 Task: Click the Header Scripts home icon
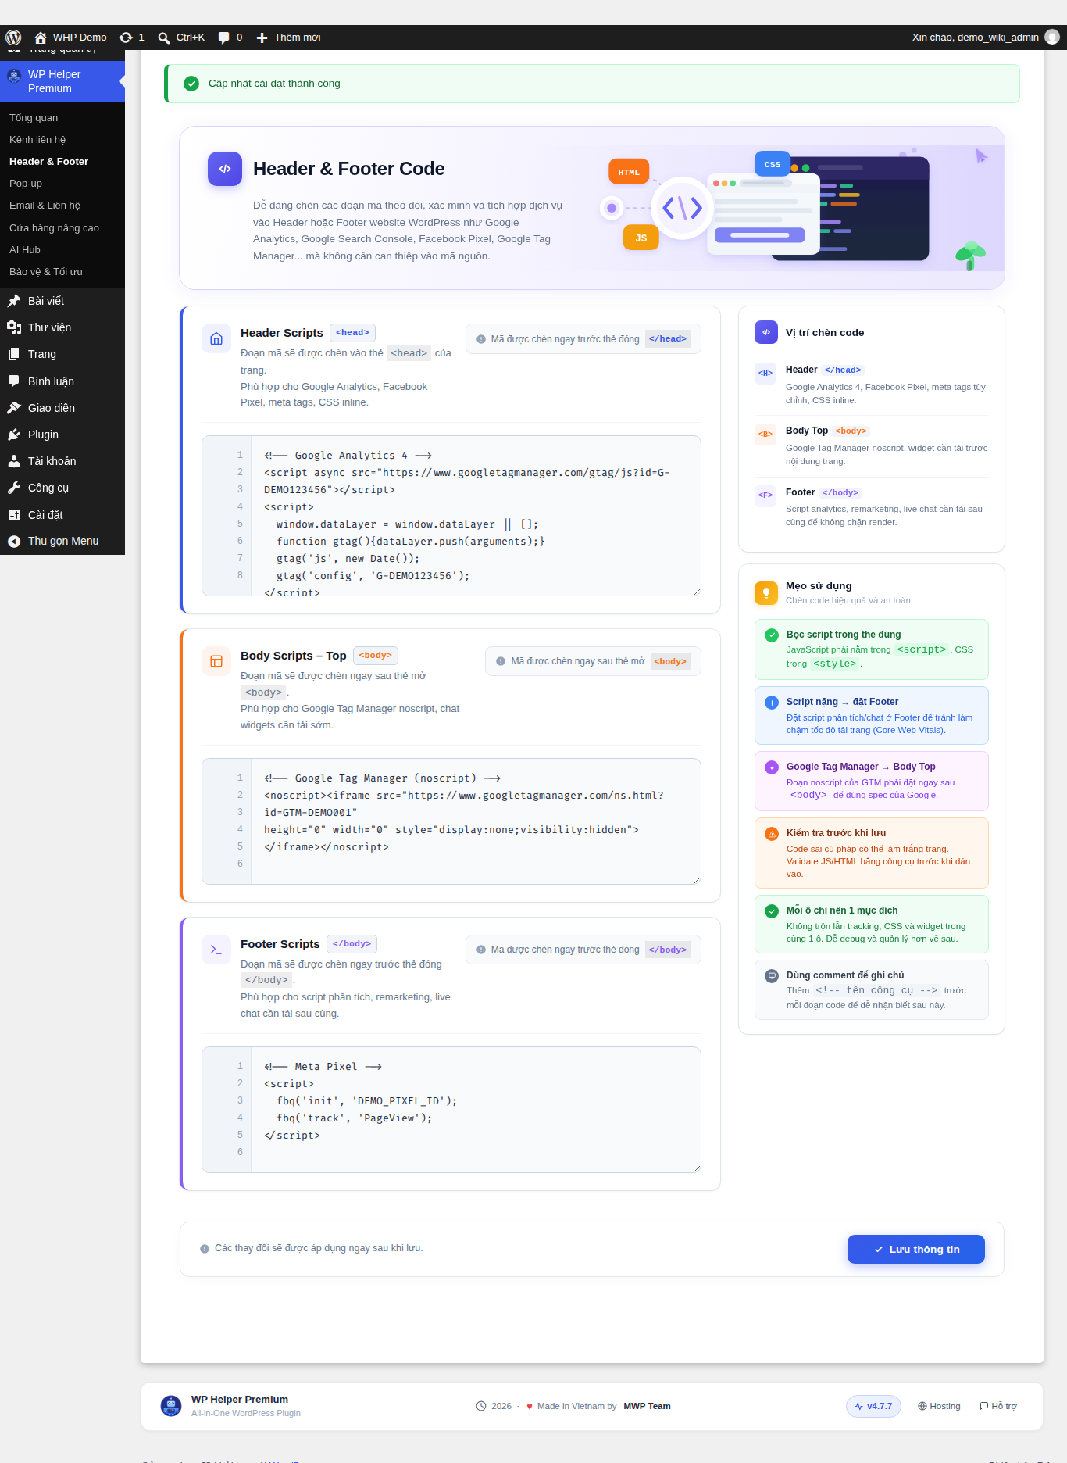tap(216, 338)
